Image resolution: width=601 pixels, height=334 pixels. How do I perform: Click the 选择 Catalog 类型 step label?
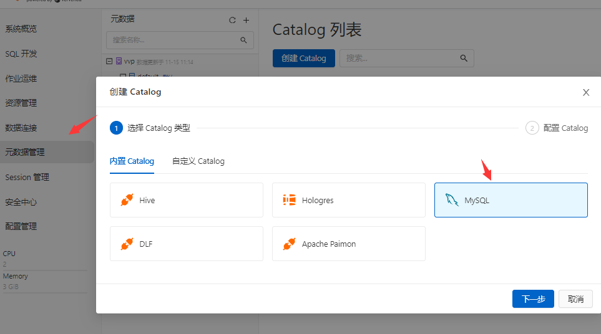[159, 128]
